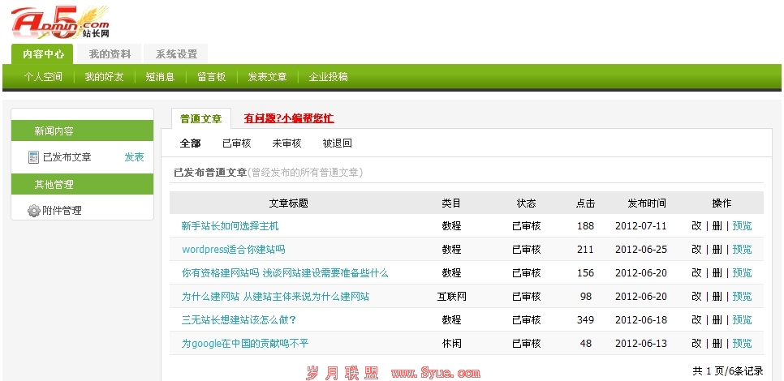Click the document icon beside 已发布文章

coord(33,157)
